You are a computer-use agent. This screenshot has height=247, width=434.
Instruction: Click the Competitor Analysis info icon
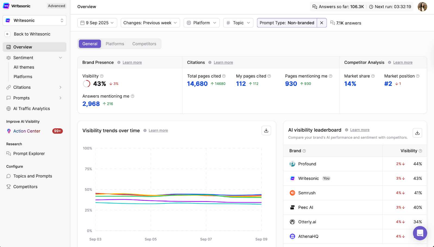click(x=390, y=63)
